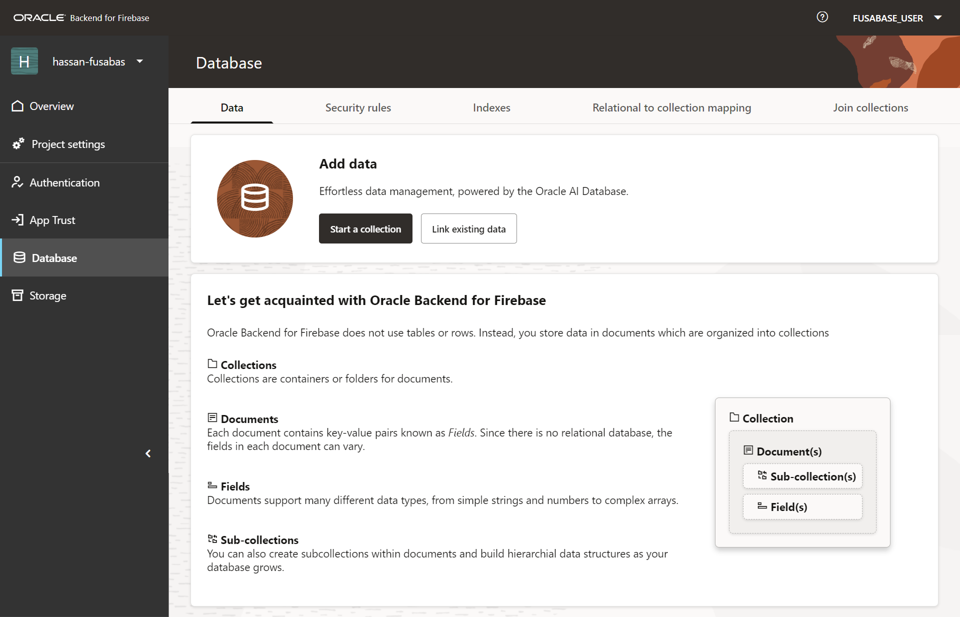Click the large Add data database illustration
This screenshot has width=960, height=617.
[x=255, y=198]
